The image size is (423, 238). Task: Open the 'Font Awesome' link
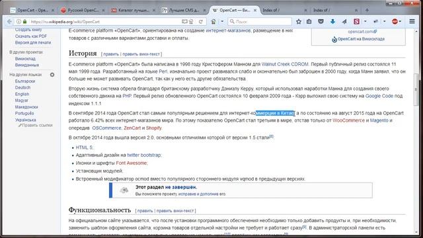pyautogui.click(x=132, y=163)
